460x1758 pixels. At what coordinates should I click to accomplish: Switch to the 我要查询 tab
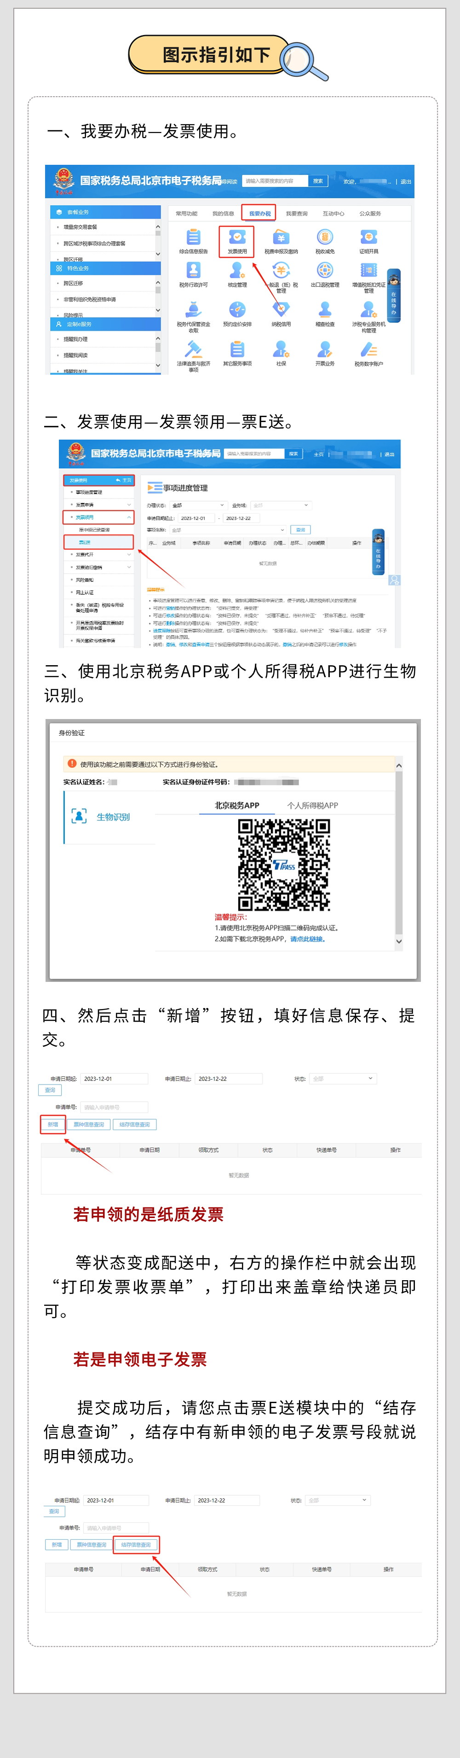(x=296, y=214)
